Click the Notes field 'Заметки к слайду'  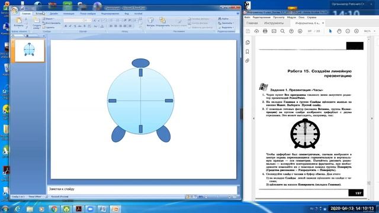tap(142, 189)
